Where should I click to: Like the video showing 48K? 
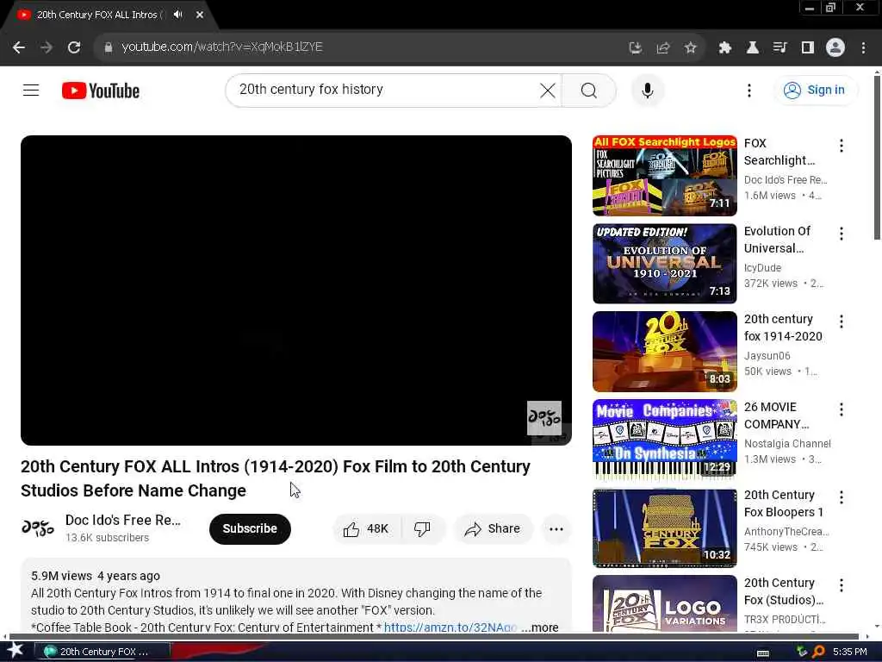pyautogui.click(x=367, y=528)
